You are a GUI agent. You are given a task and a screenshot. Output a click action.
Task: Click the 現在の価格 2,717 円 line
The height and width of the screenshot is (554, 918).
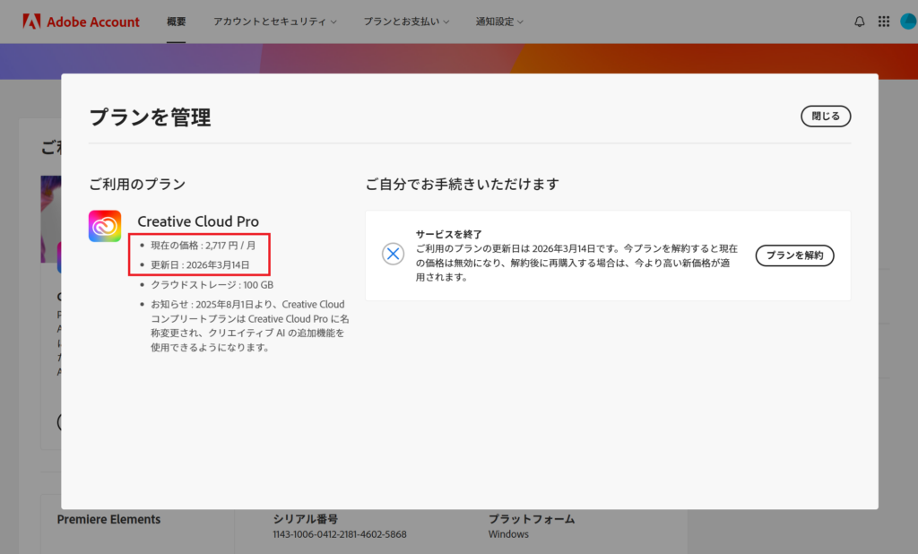pyautogui.click(x=203, y=245)
